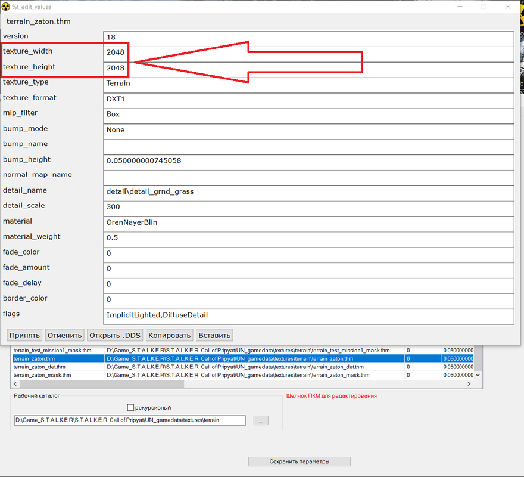Click the Копировать button
This screenshot has height=477, width=524.
point(170,336)
